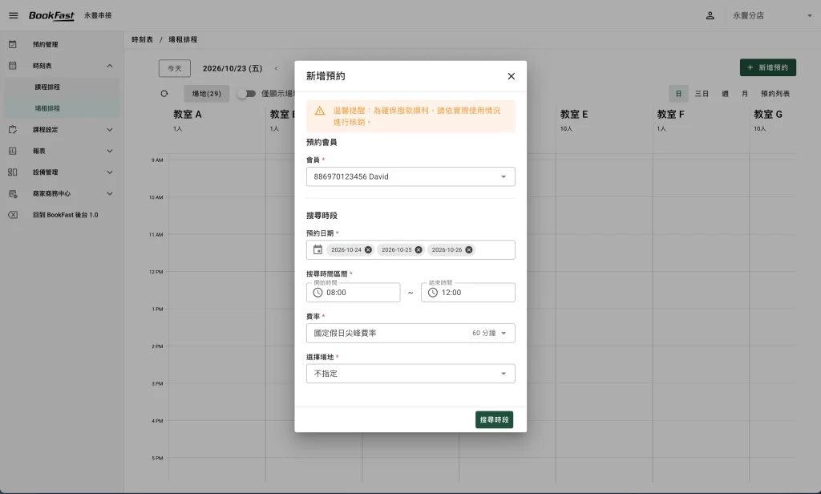The height and width of the screenshot is (494, 821).
Task: Edit the 開始時間 08:00 field
Action: 354,293
